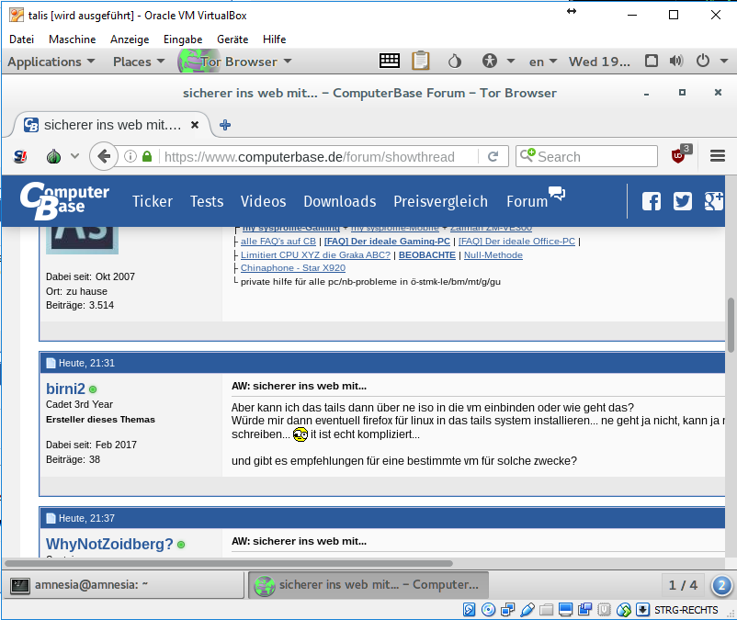This screenshot has width=737, height=620.
Task: Click the Google Plus icon in header
Action: pos(714,201)
